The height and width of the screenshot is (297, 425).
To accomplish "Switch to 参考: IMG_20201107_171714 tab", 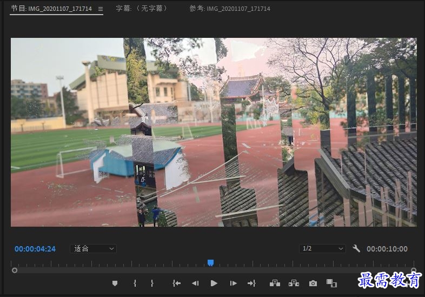I will pos(230,9).
